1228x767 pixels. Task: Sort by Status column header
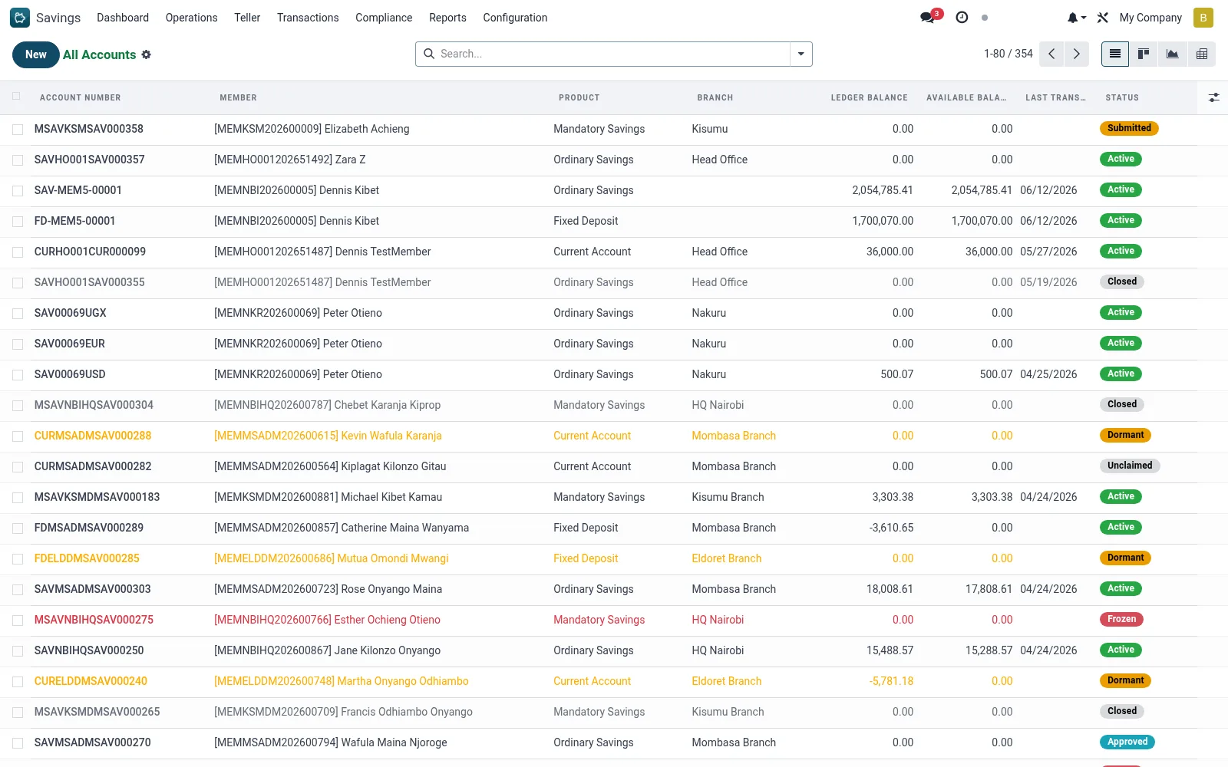tap(1122, 97)
